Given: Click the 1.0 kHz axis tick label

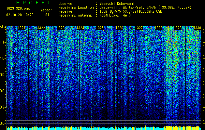Looking at the screenshot, I should pyautogui.click(x=3, y=58).
